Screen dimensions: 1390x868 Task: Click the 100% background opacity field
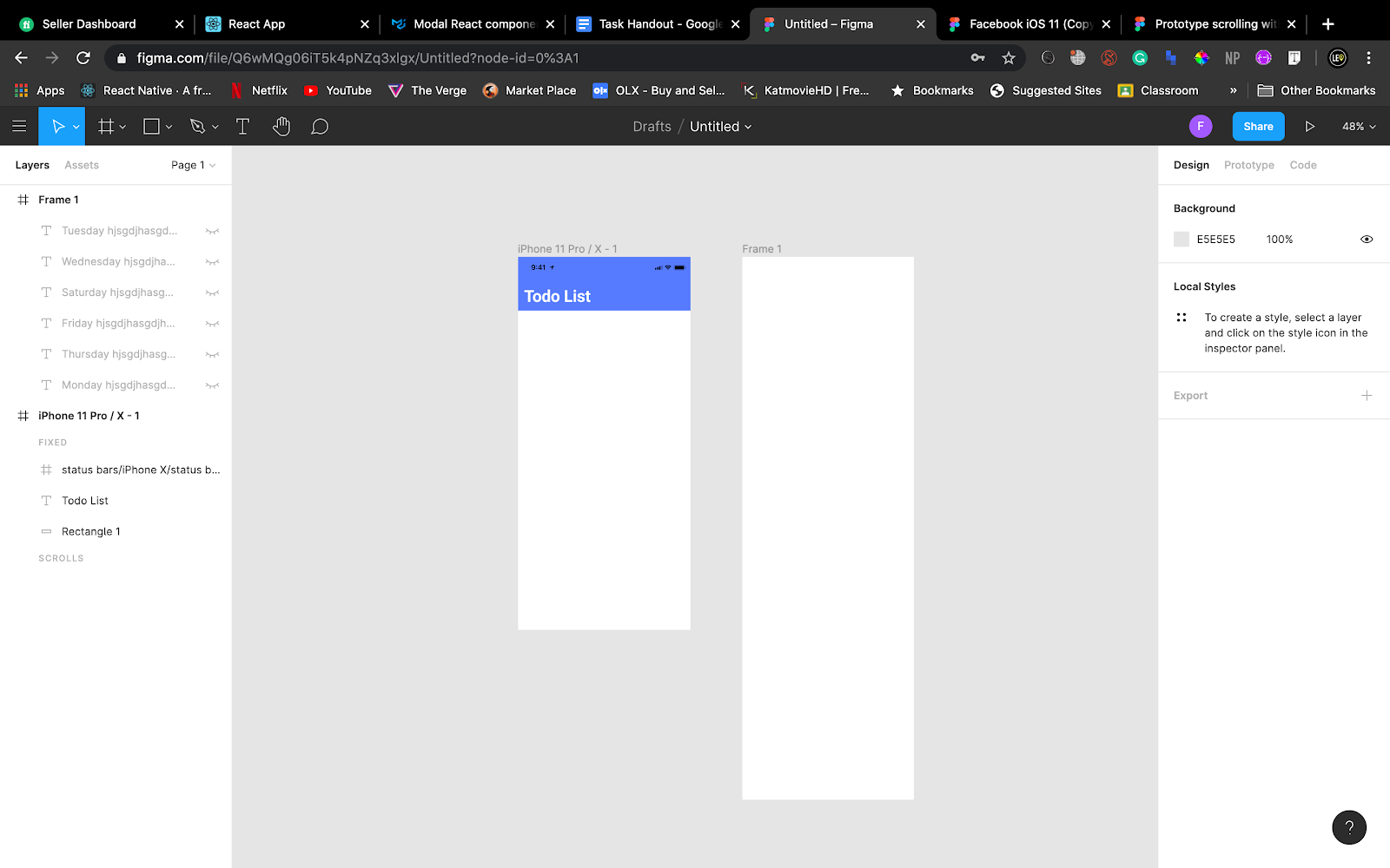pyautogui.click(x=1279, y=240)
